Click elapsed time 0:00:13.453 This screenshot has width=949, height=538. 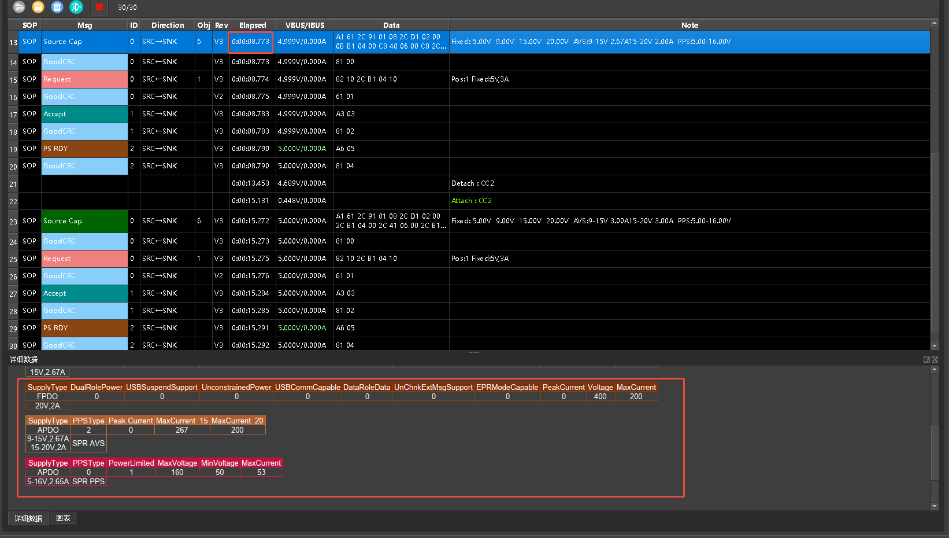click(x=250, y=183)
